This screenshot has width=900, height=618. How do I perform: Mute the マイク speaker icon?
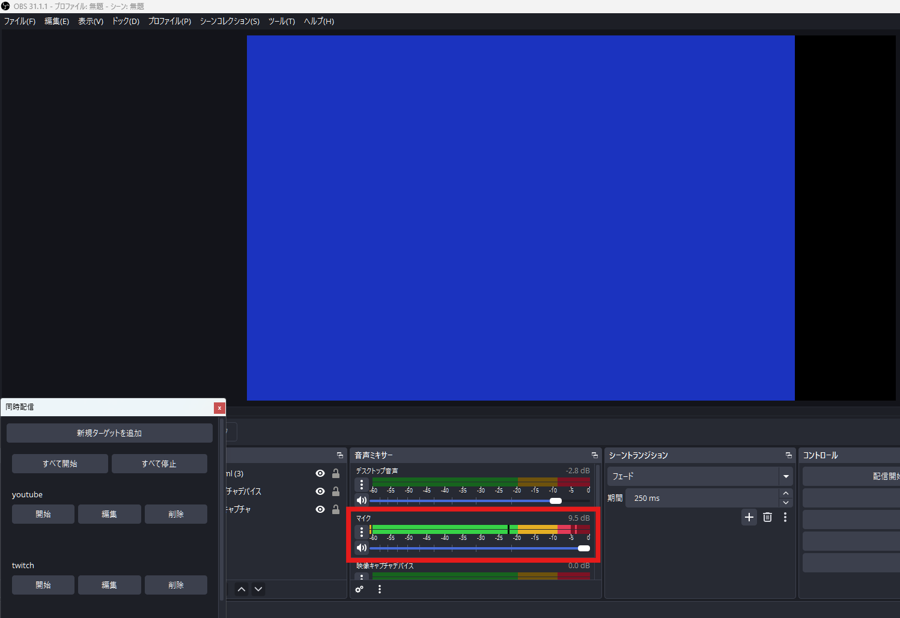point(362,548)
